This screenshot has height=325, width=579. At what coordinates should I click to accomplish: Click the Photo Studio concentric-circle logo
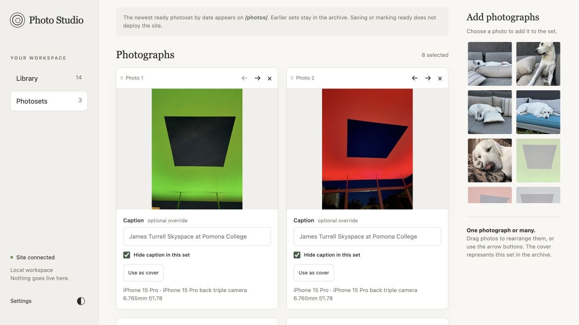[x=17, y=20]
